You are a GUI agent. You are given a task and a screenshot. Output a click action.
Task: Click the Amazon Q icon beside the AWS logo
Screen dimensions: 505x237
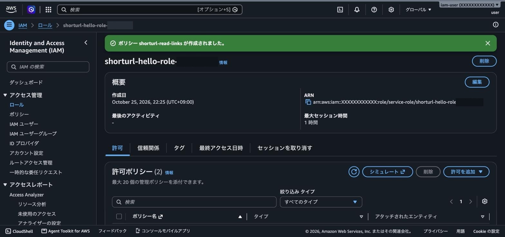coord(31,10)
